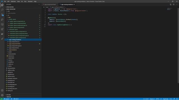Open the Edit menu
Screen dimensions: 179x100
pyautogui.click(x=8, y=1)
